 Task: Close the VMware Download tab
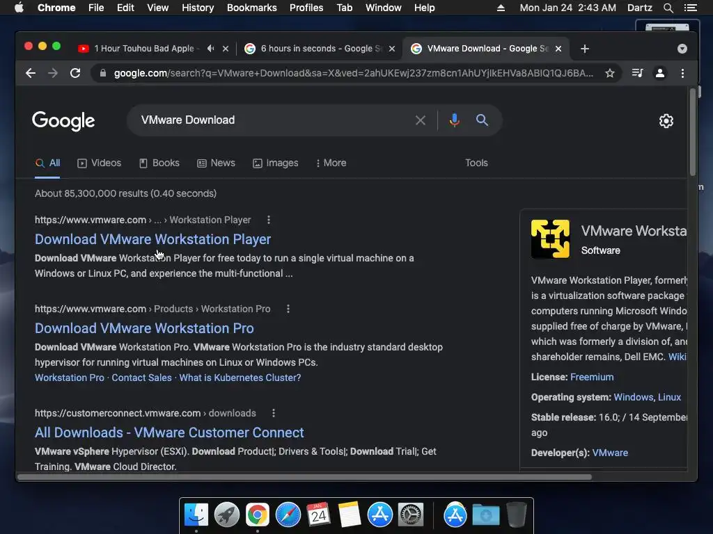(558, 49)
